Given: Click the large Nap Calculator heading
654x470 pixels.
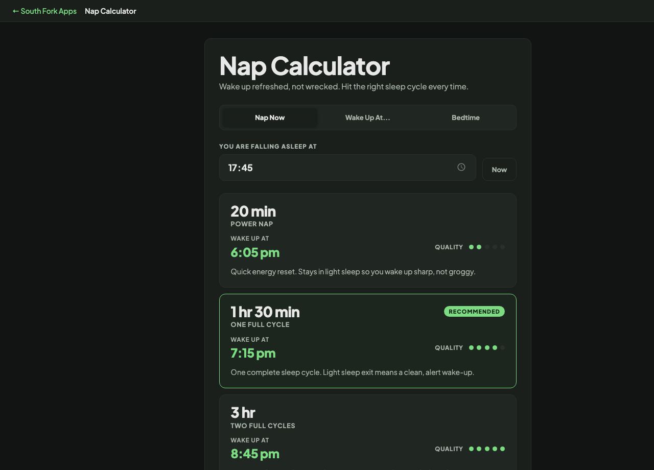Looking at the screenshot, I should (x=305, y=66).
